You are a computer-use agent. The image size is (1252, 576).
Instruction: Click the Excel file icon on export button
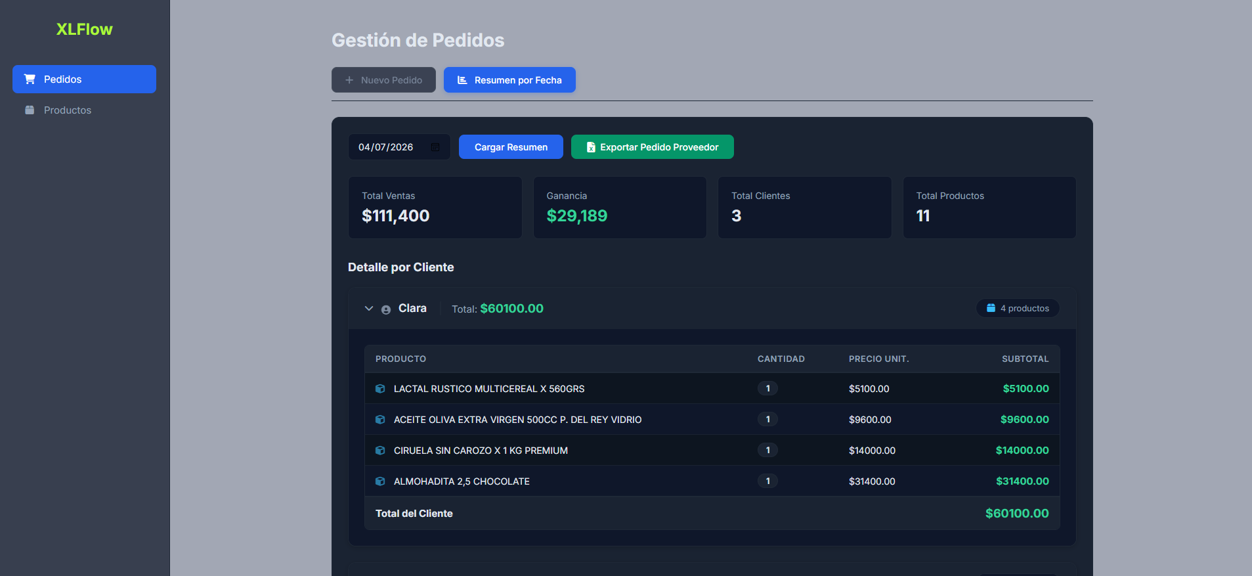pos(591,147)
